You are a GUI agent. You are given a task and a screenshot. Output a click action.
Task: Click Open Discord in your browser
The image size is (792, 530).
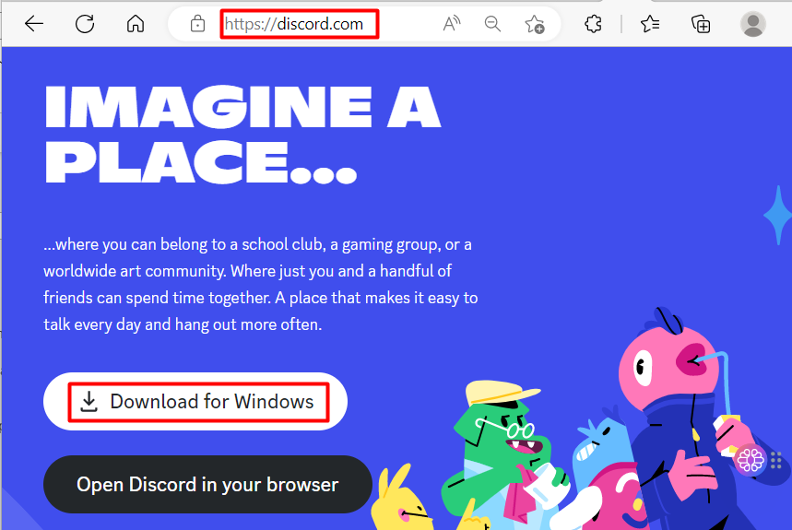click(207, 485)
